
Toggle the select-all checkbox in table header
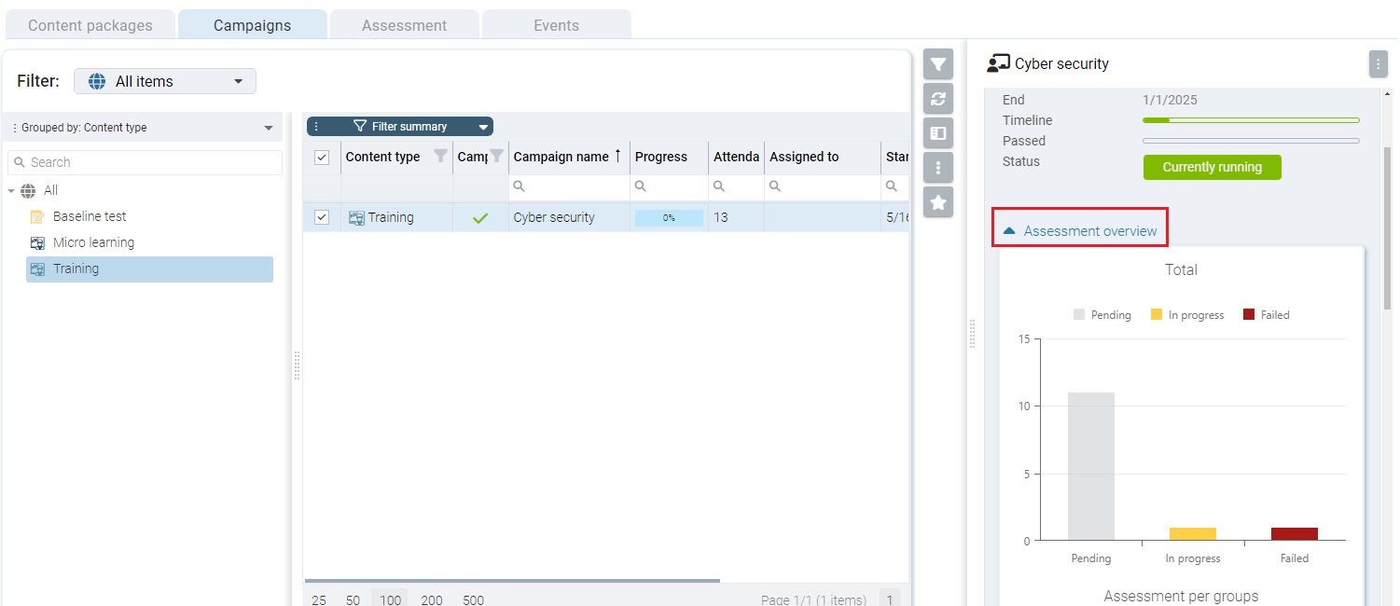pyautogui.click(x=322, y=158)
